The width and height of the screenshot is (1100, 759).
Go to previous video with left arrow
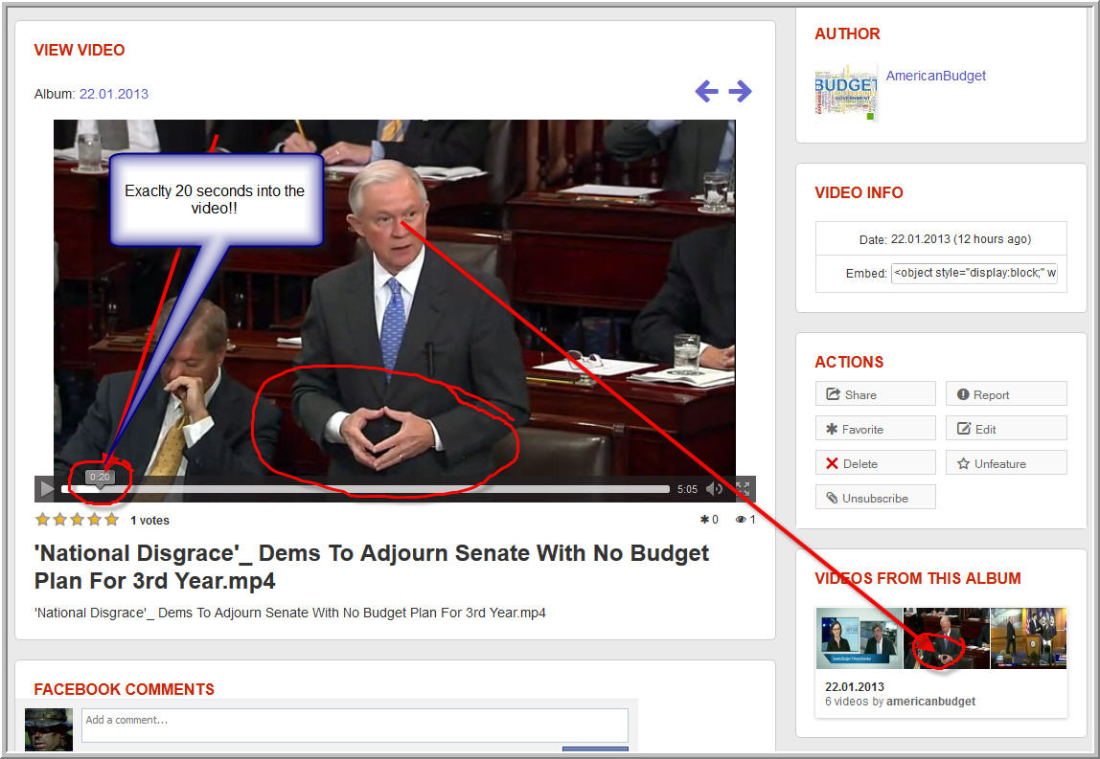706,91
